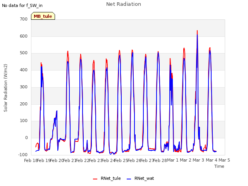Image resolution: width=248 pixels, height=186 pixels.
Task: Click the highest peak above 600 on Mar 3
Action: 197,31
